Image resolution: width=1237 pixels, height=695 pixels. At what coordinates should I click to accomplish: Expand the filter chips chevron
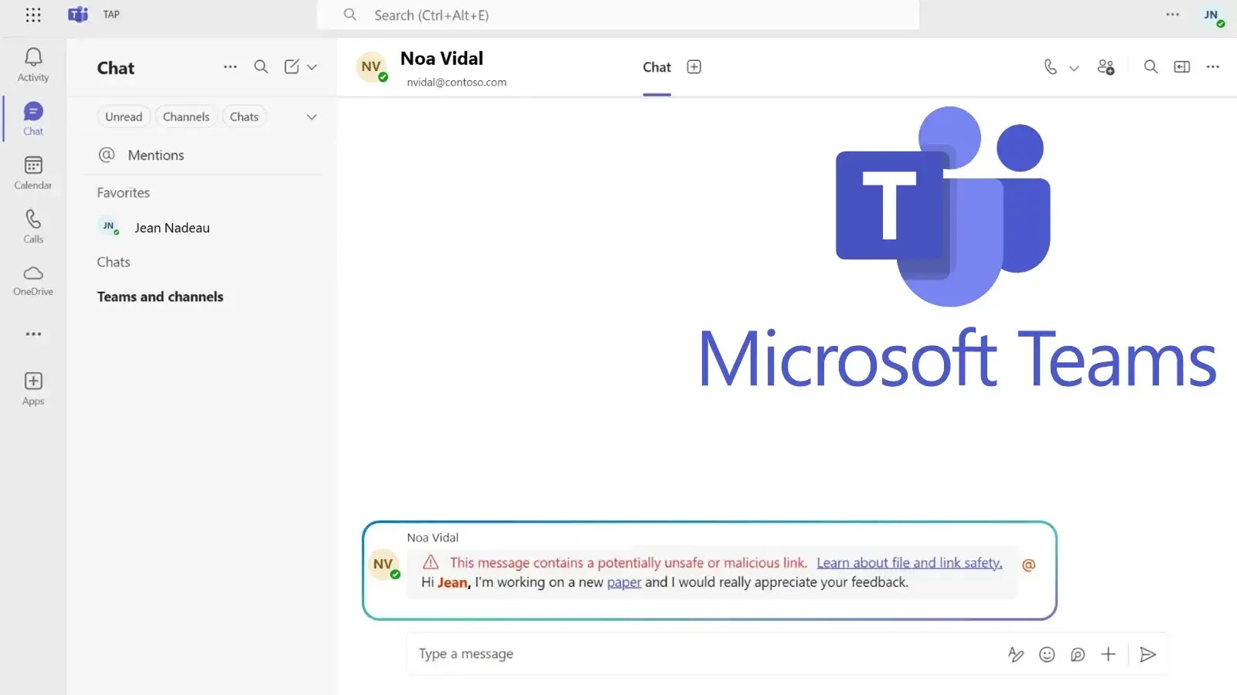click(312, 117)
